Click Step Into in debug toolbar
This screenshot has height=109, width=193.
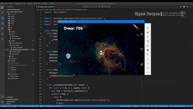[x=93, y=7]
